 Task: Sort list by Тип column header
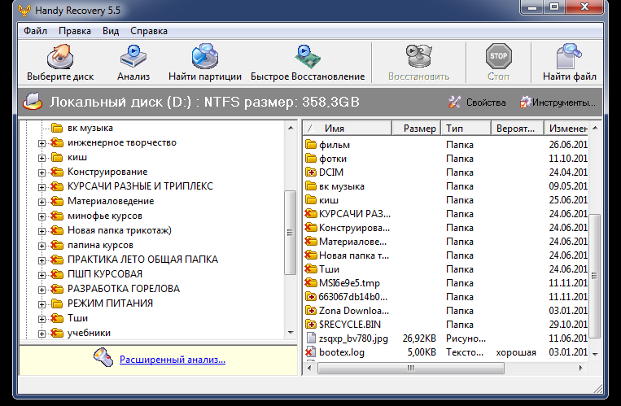pos(466,129)
